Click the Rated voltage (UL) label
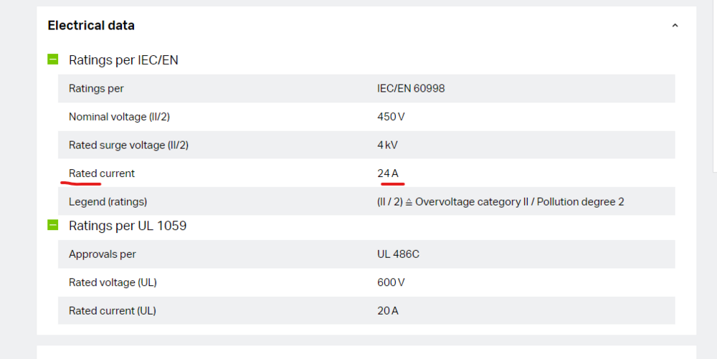The height and width of the screenshot is (359, 717). tap(113, 282)
